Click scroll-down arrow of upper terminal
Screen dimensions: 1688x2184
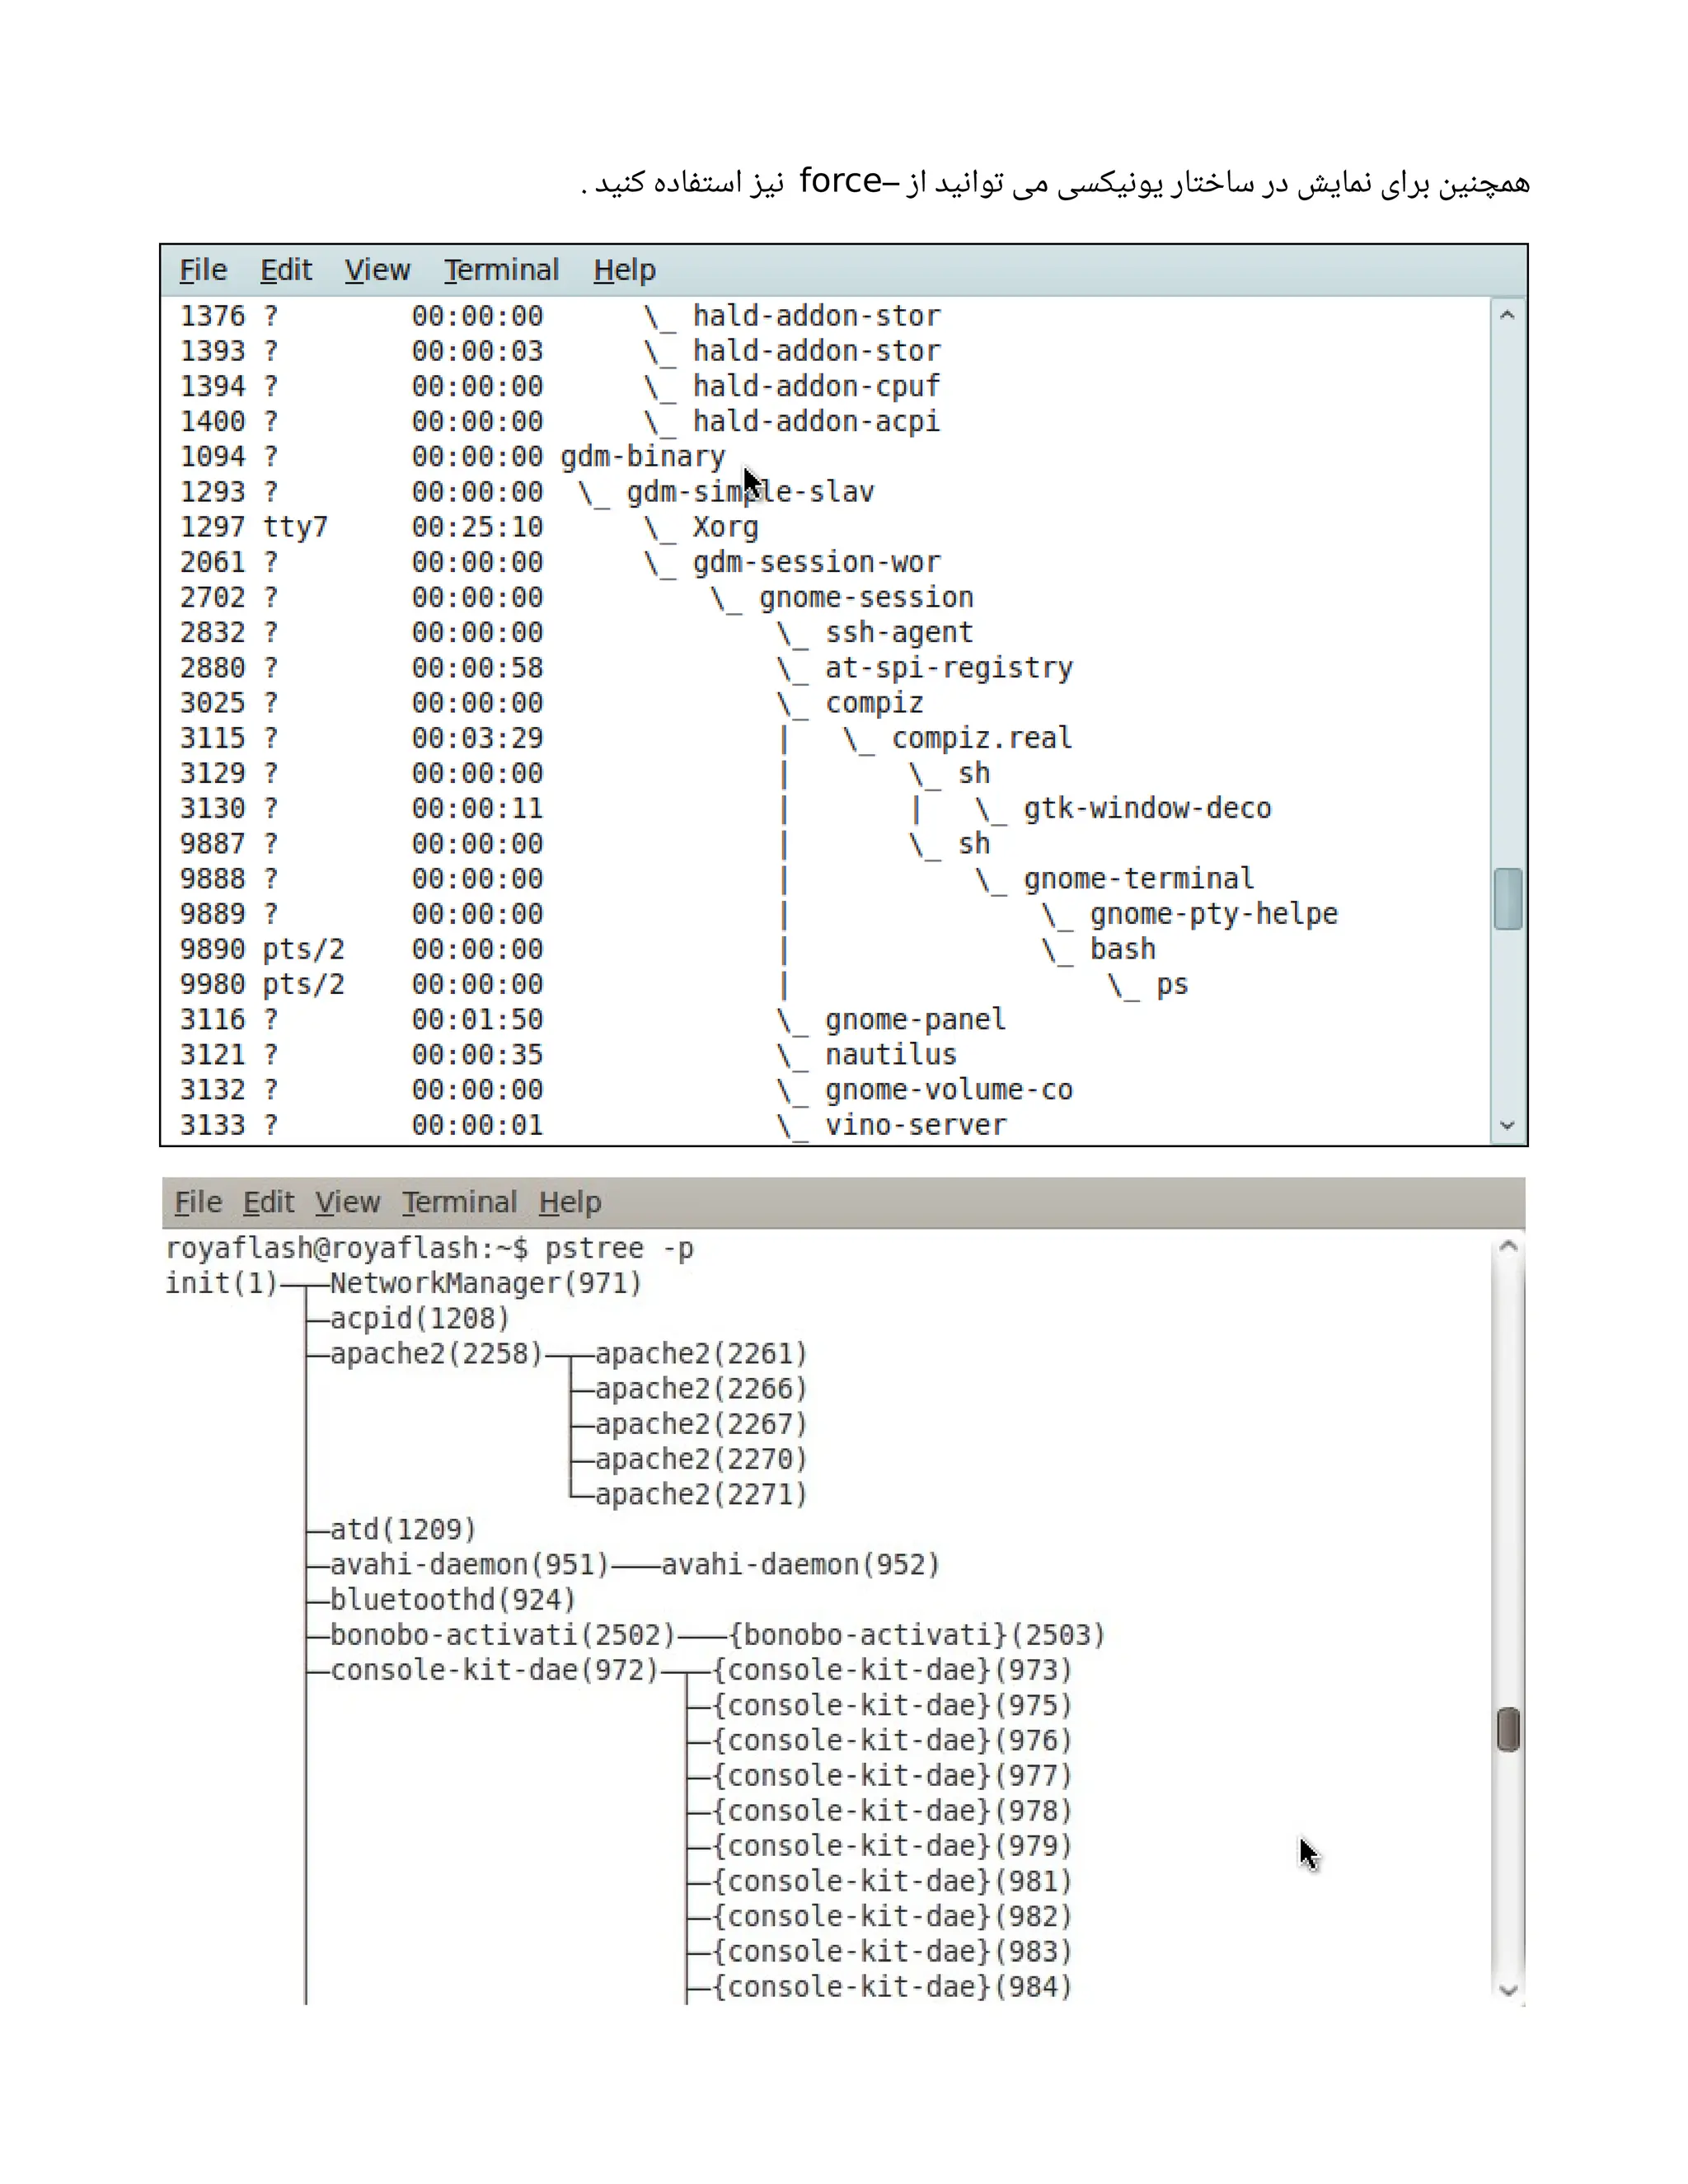[x=1508, y=1126]
